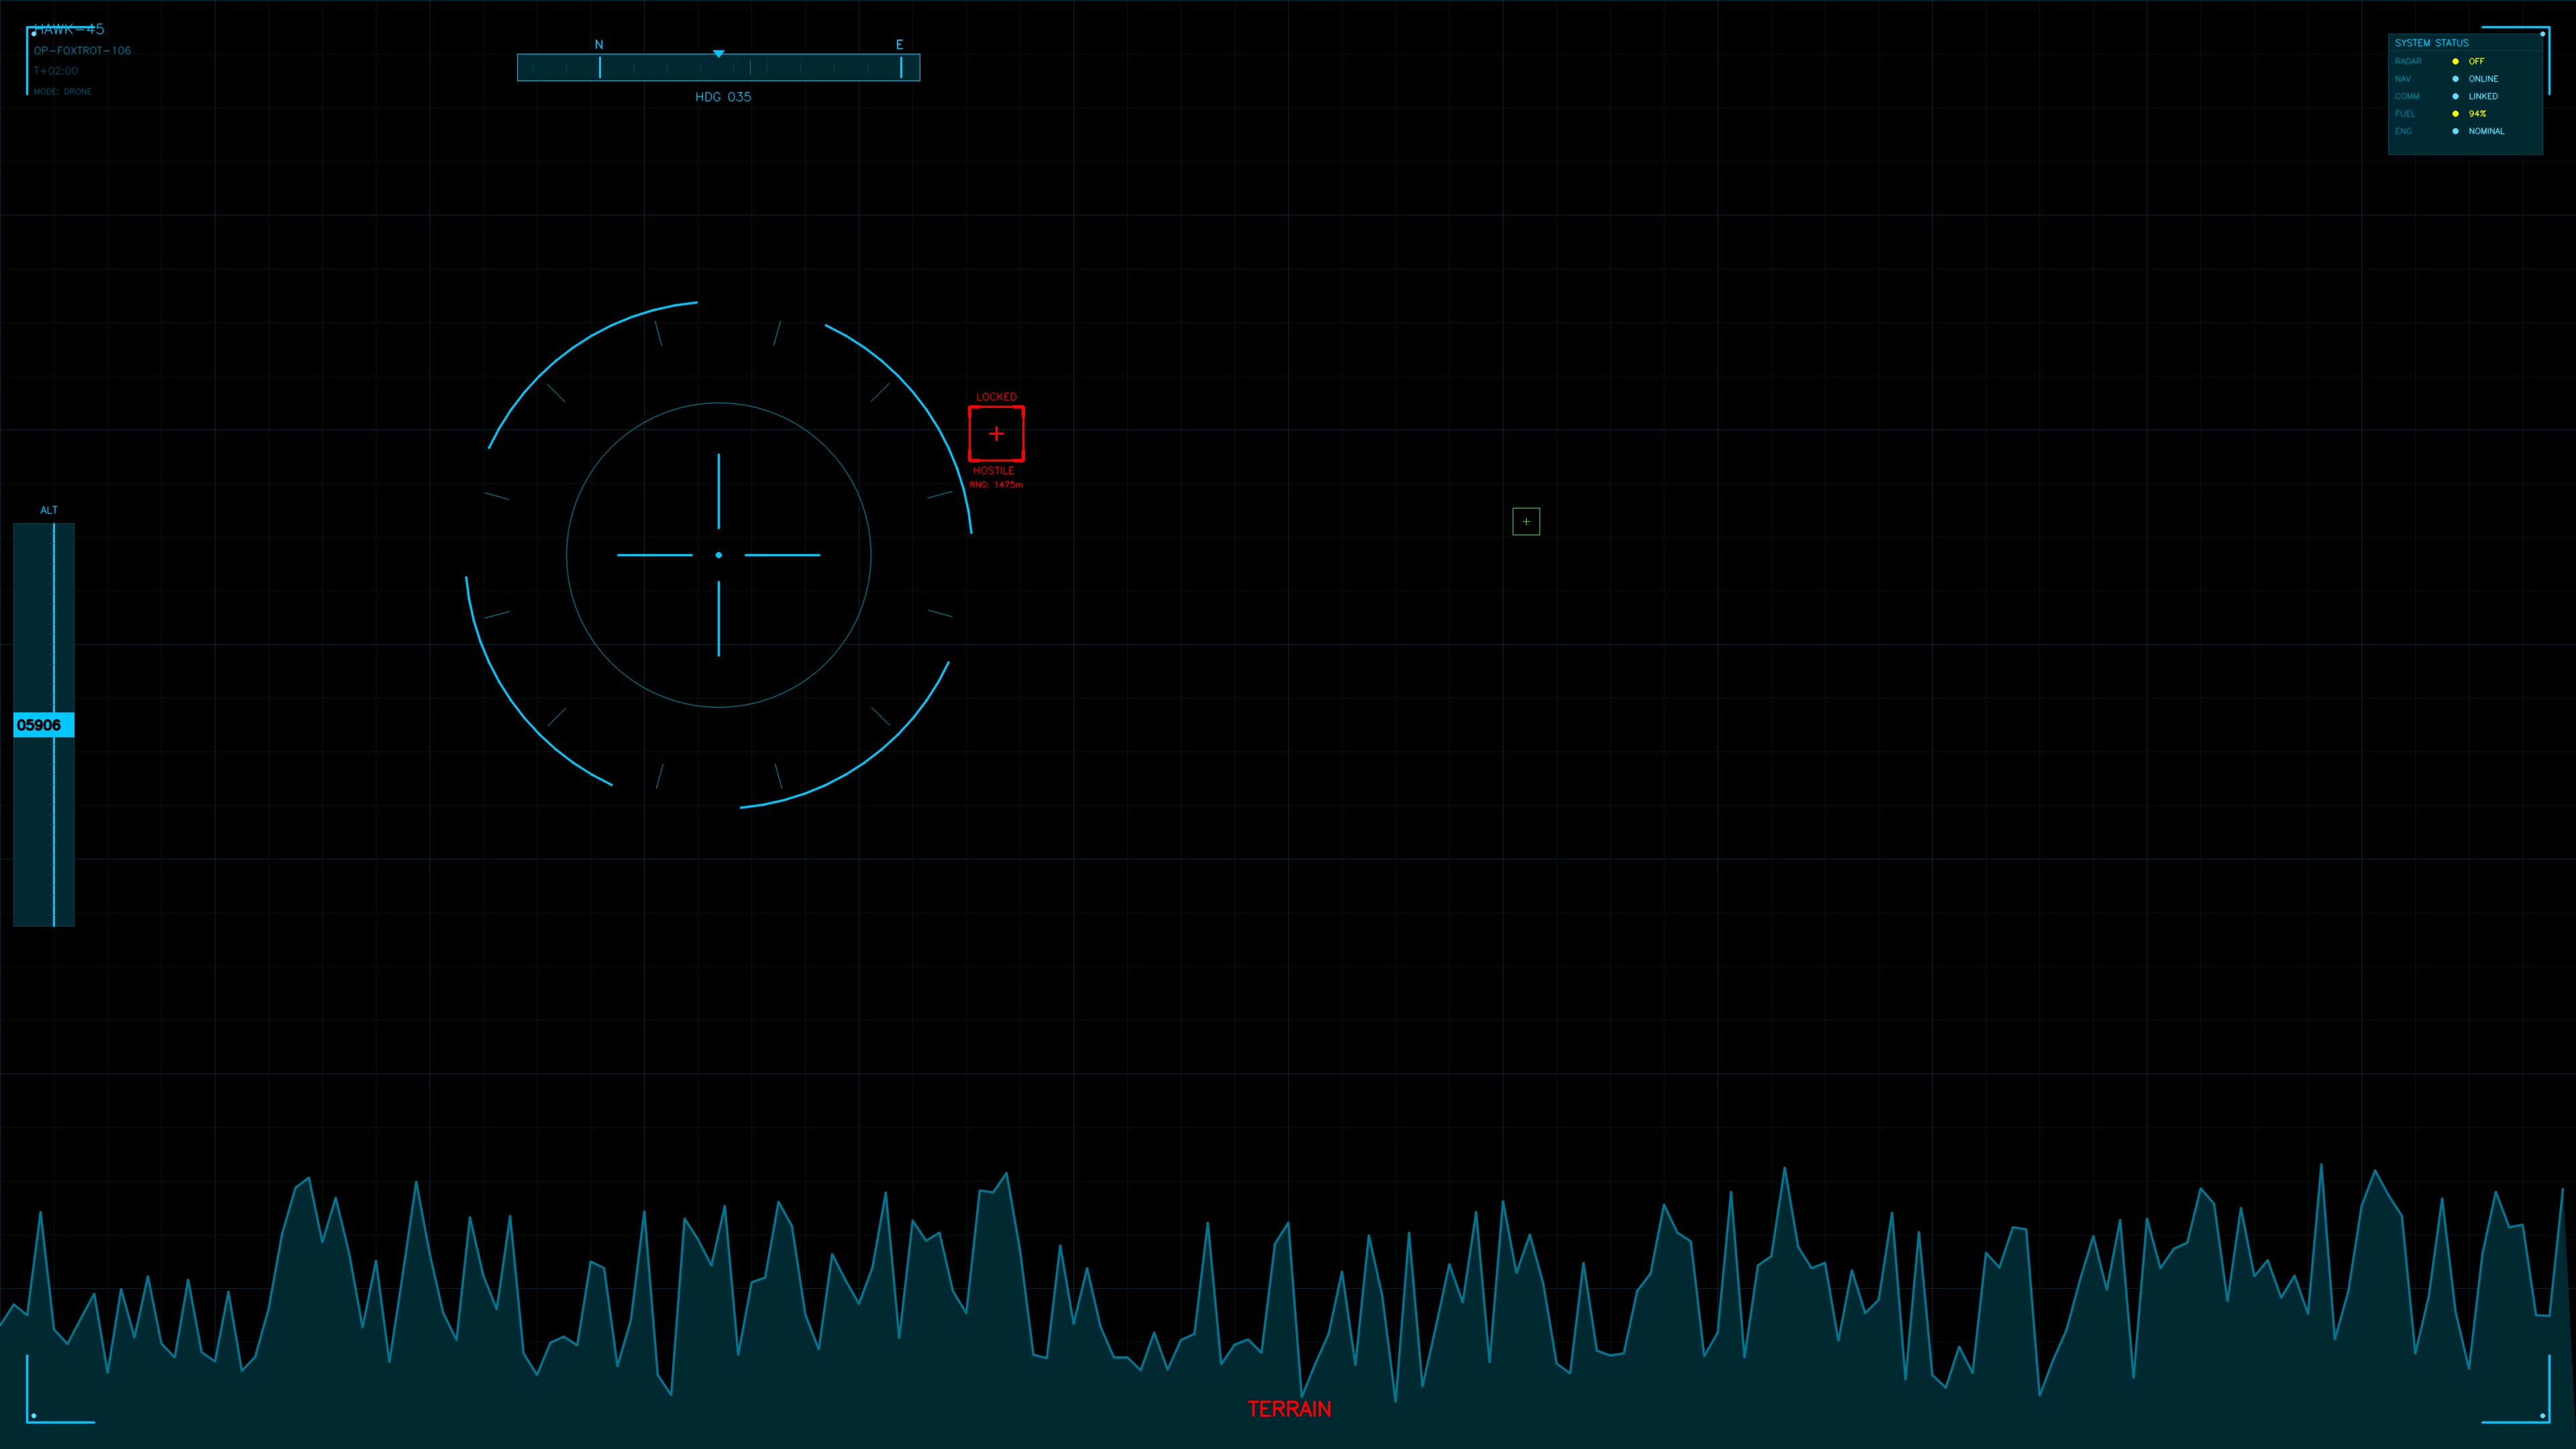Toggle the COMM LINKED status indicator

(x=2483, y=96)
